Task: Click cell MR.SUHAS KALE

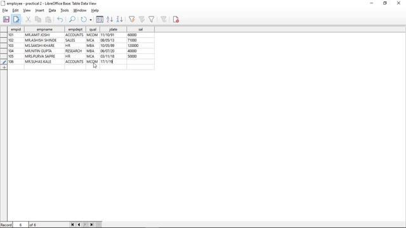Action: (x=44, y=61)
